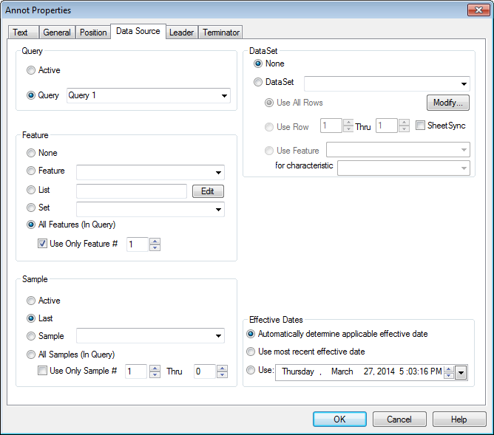494x435 pixels.
Task: Click the List text input field
Action: 131,191
